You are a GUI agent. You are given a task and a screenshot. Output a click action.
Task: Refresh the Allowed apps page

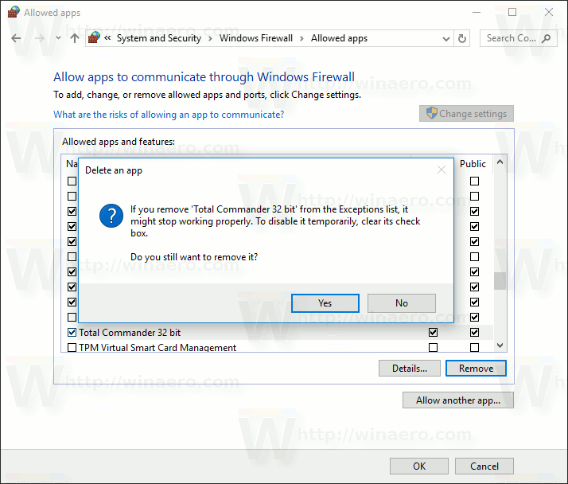(x=462, y=38)
